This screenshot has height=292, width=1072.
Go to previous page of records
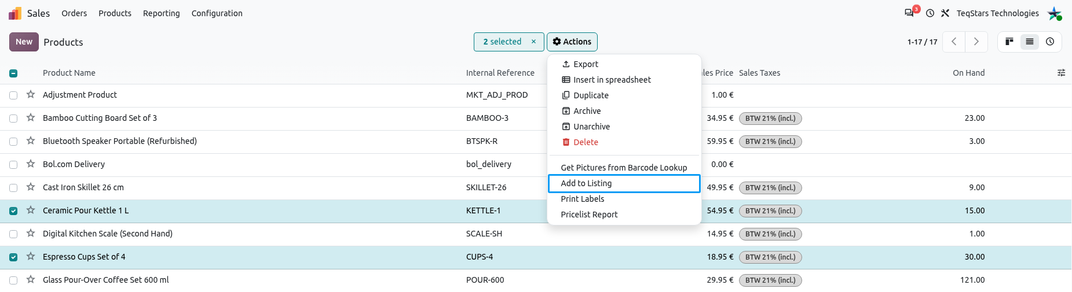click(954, 42)
